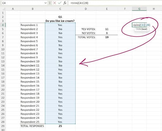The image size is (162, 131).
Task: Select column C header
Action: click(x=60, y=9)
